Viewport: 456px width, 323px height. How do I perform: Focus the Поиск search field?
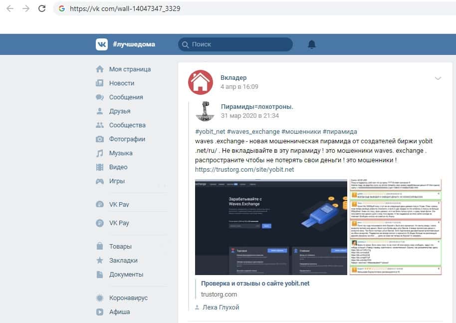click(235, 44)
